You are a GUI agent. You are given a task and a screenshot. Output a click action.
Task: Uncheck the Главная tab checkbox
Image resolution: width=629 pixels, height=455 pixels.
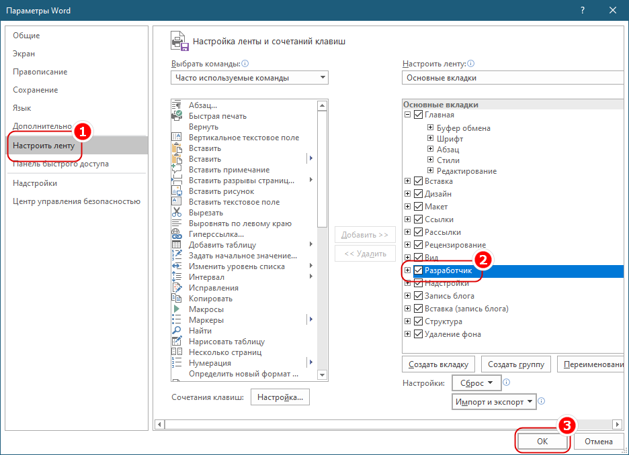(x=418, y=115)
